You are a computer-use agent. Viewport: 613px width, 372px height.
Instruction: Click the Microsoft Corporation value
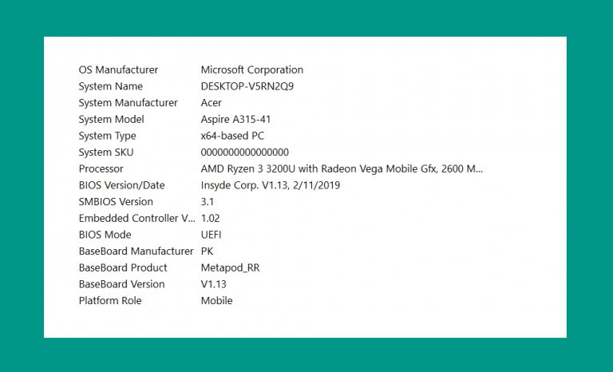(x=251, y=69)
